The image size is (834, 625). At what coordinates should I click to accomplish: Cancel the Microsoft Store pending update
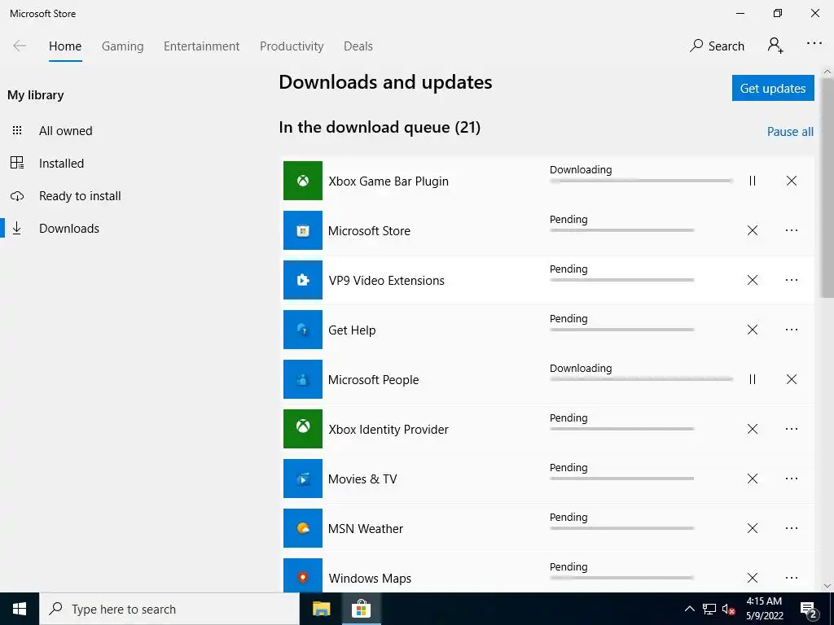click(752, 230)
